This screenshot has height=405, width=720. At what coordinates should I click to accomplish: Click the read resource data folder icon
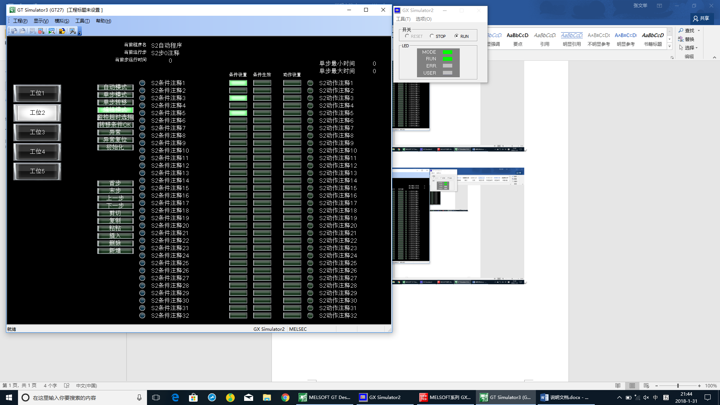click(x=62, y=31)
